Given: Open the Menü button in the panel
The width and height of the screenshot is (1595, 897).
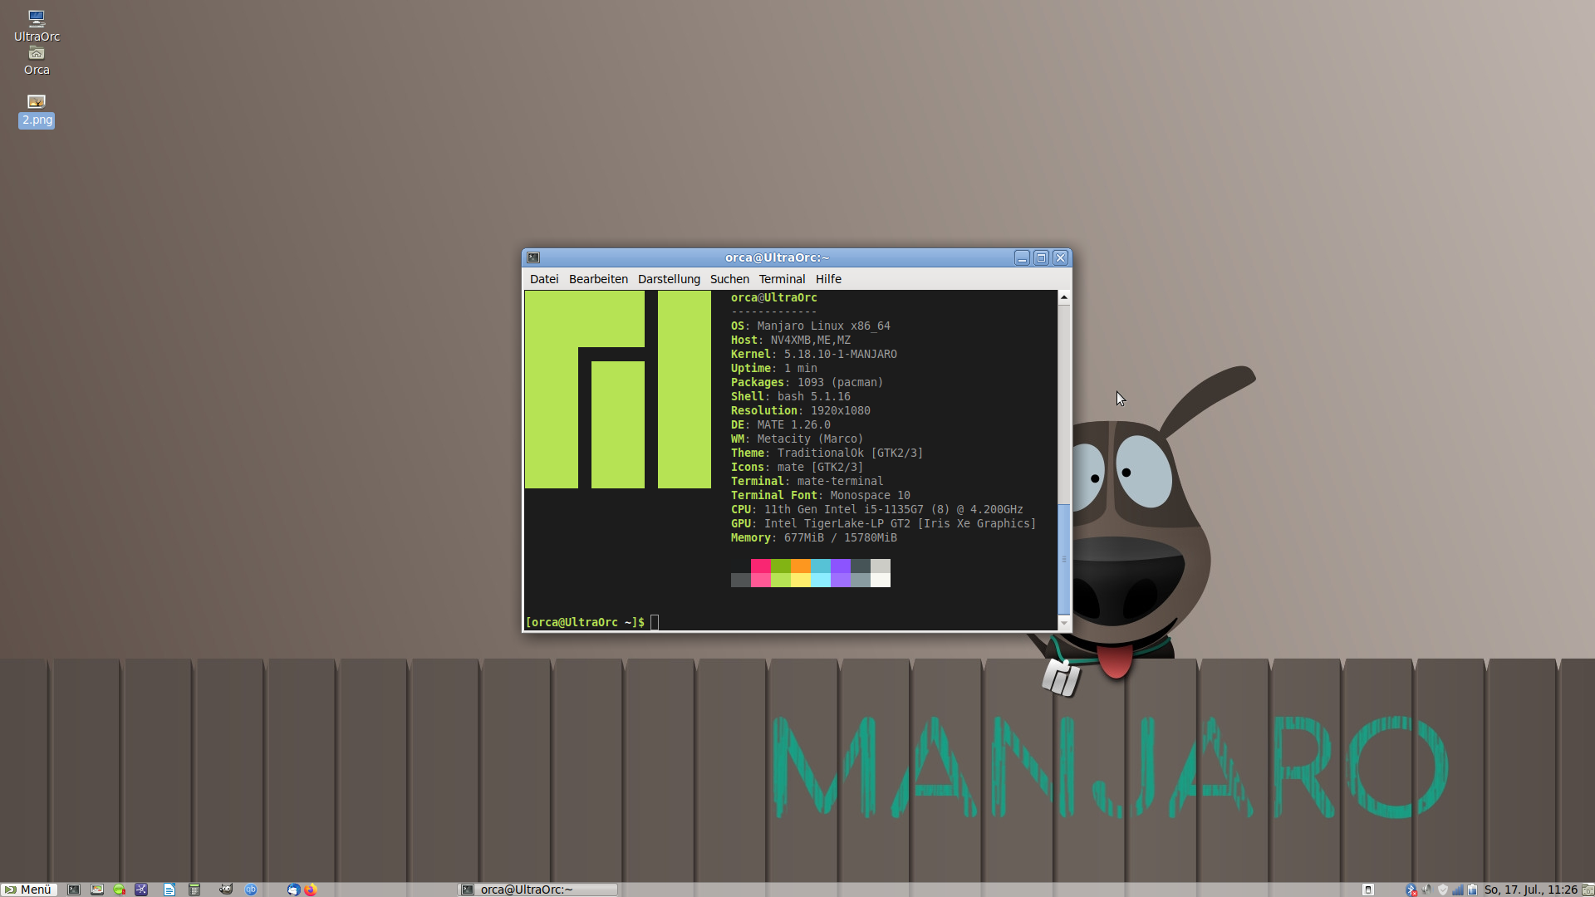Looking at the screenshot, I should 29,890.
